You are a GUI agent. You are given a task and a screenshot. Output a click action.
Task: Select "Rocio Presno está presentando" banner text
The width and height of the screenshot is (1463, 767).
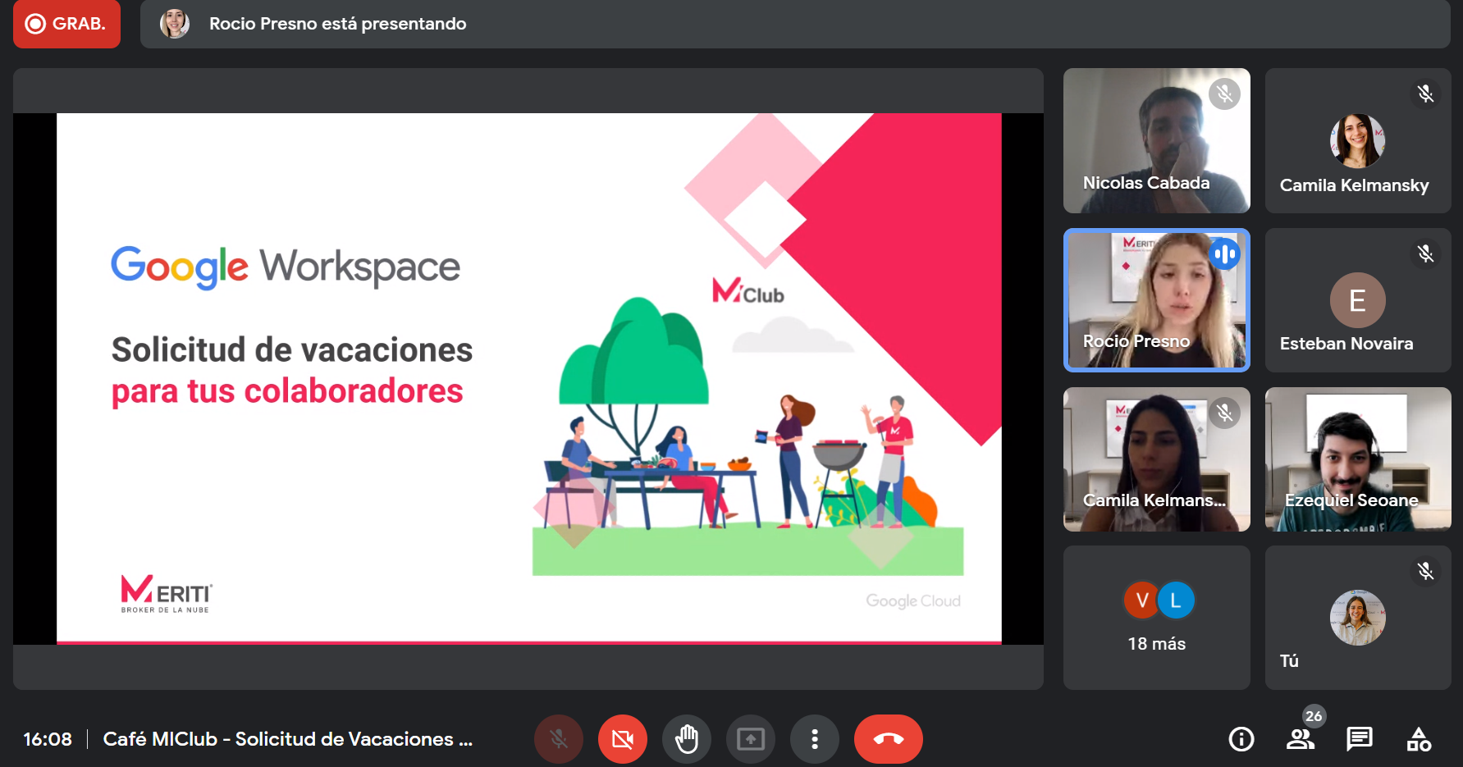pos(337,24)
